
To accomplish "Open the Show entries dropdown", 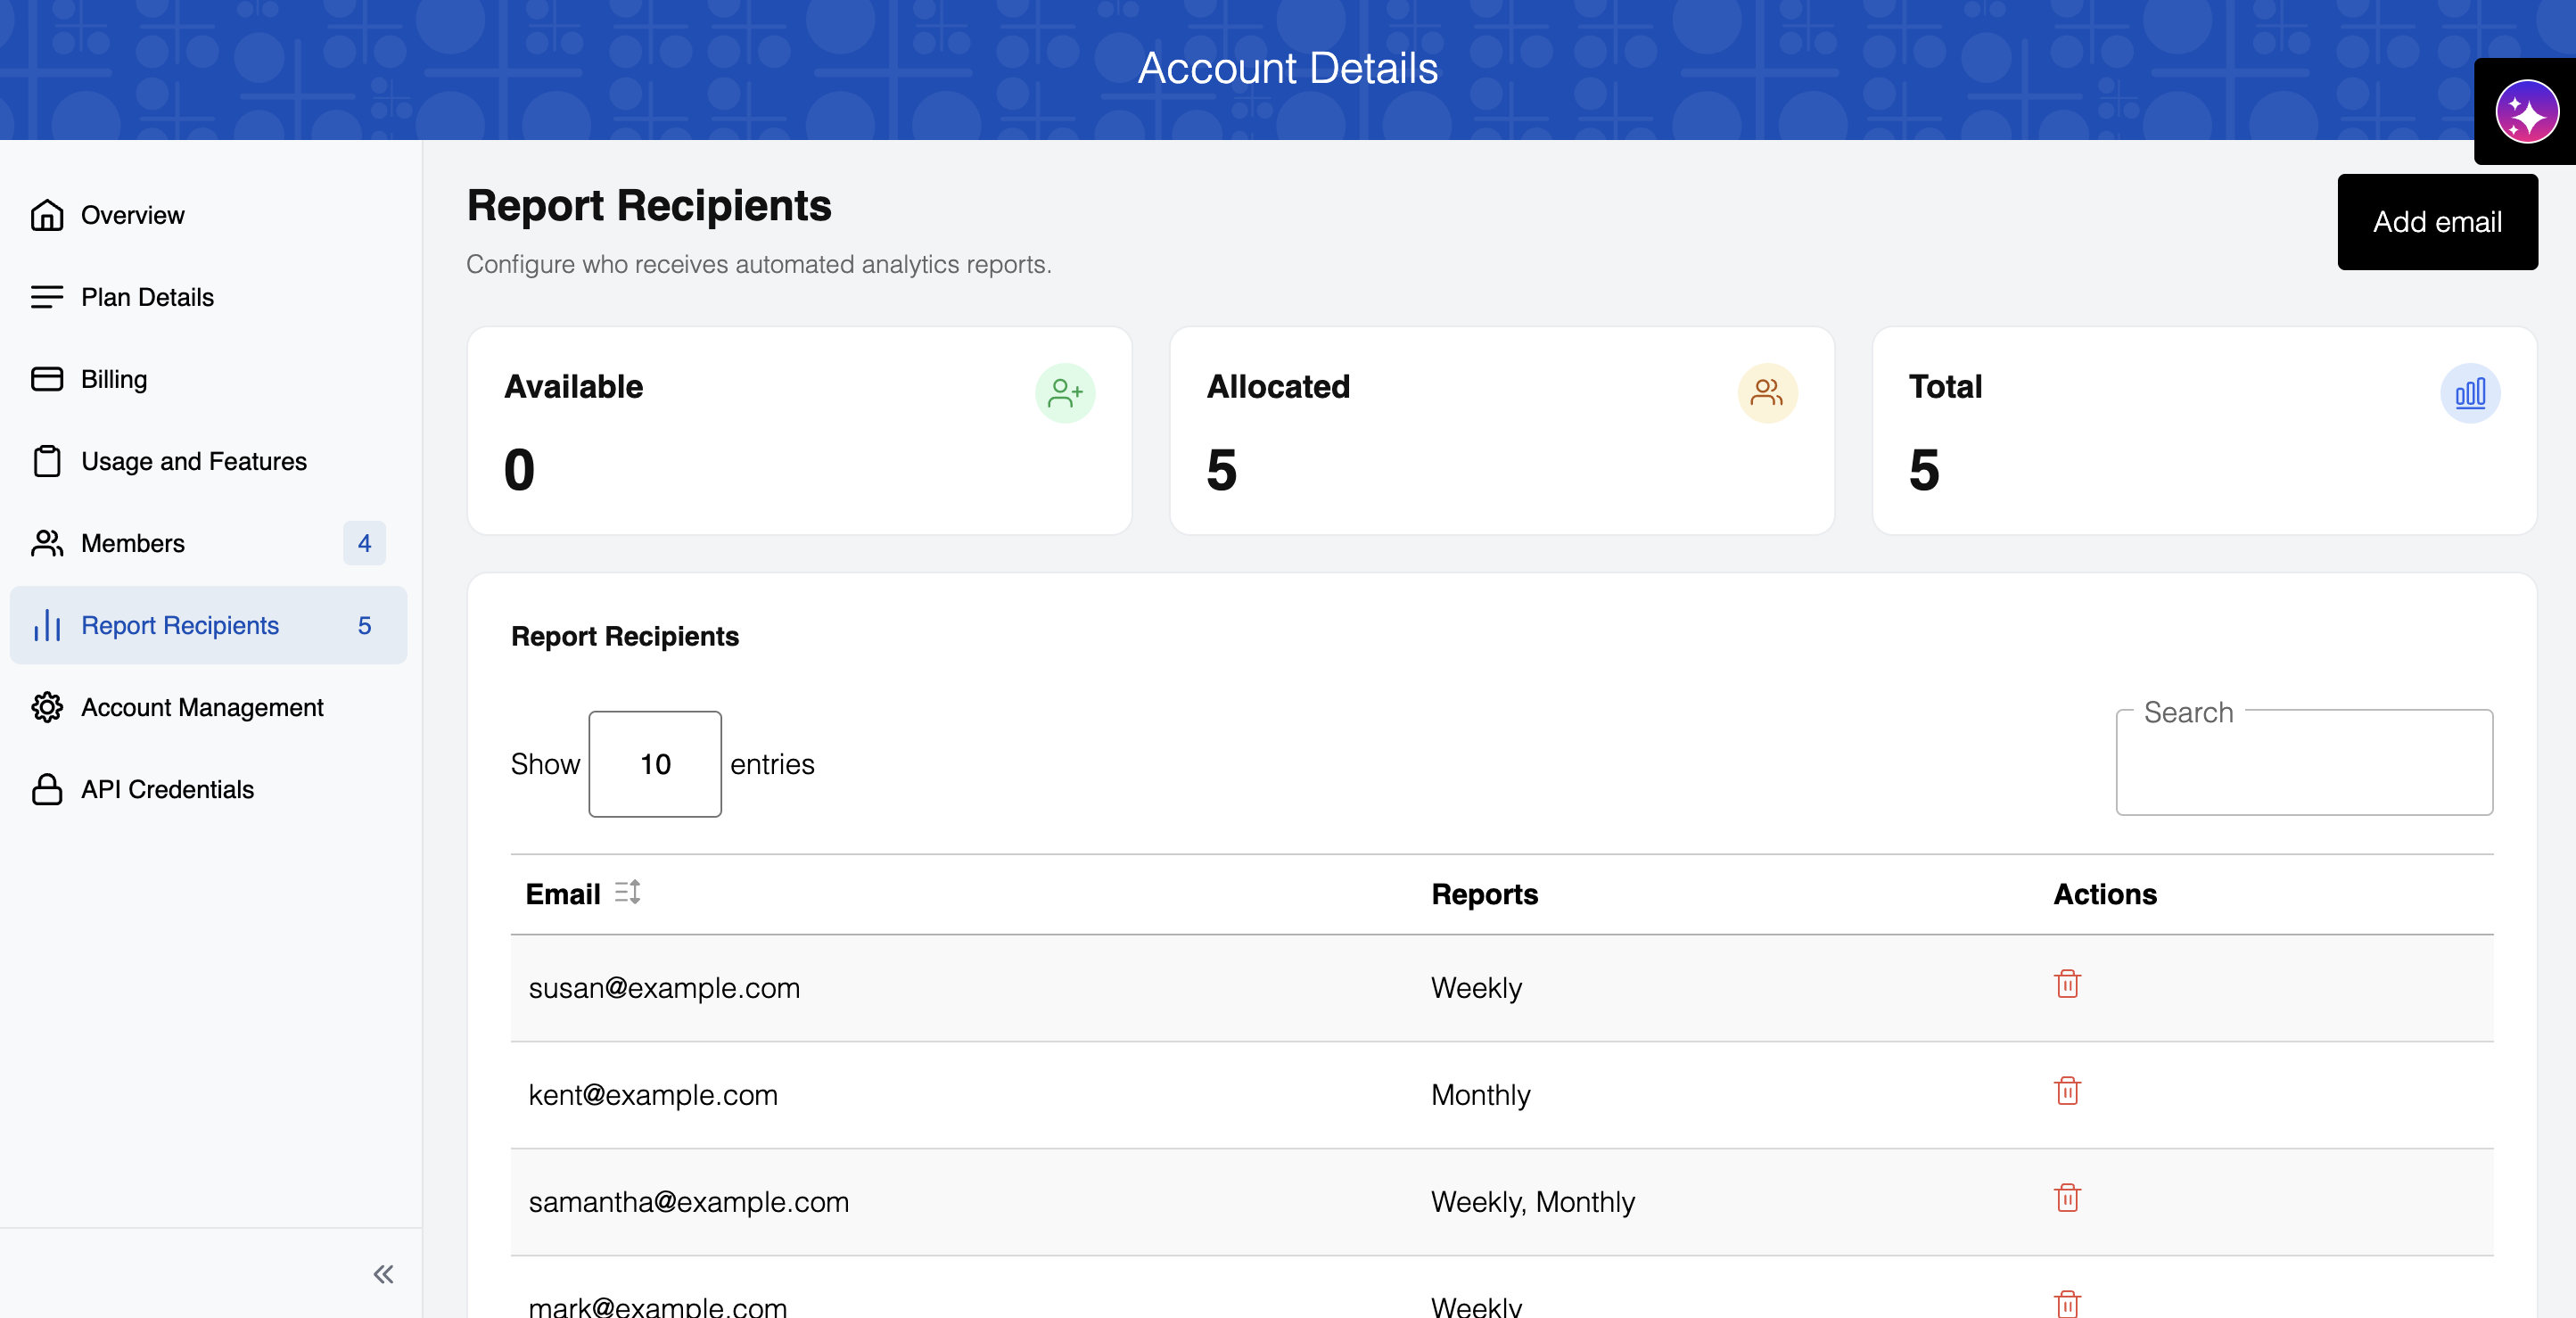I will [655, 764].
